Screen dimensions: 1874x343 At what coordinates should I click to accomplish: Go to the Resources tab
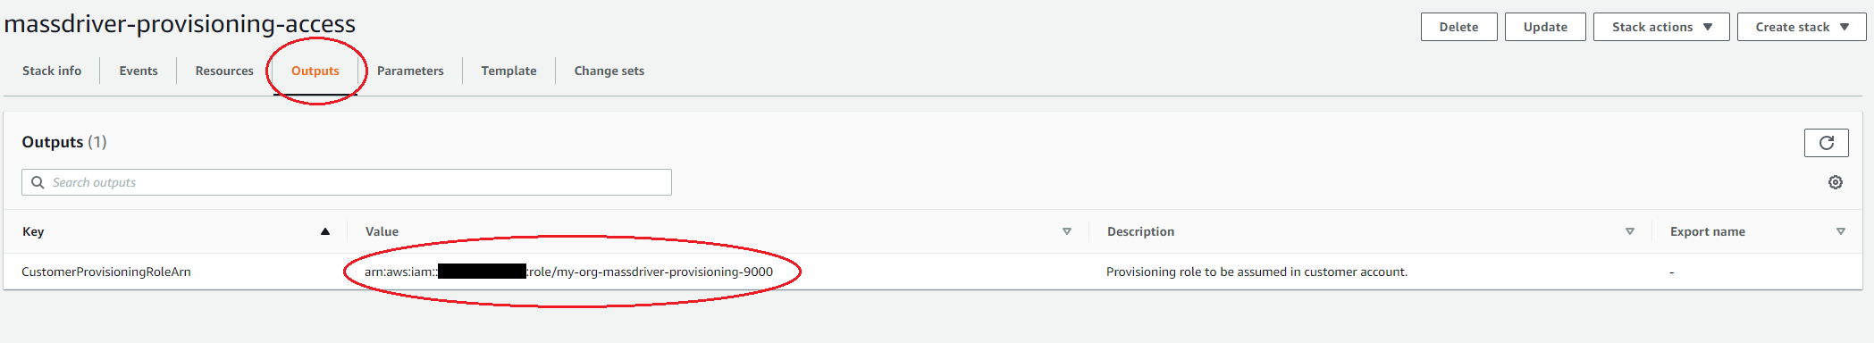click(x=224, y=71)
